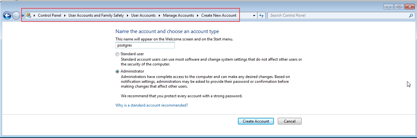Go to User Accounts and Family Safety breadcrumb
Image resolution: width=417 pixels, height=138 pixels.
96,15
